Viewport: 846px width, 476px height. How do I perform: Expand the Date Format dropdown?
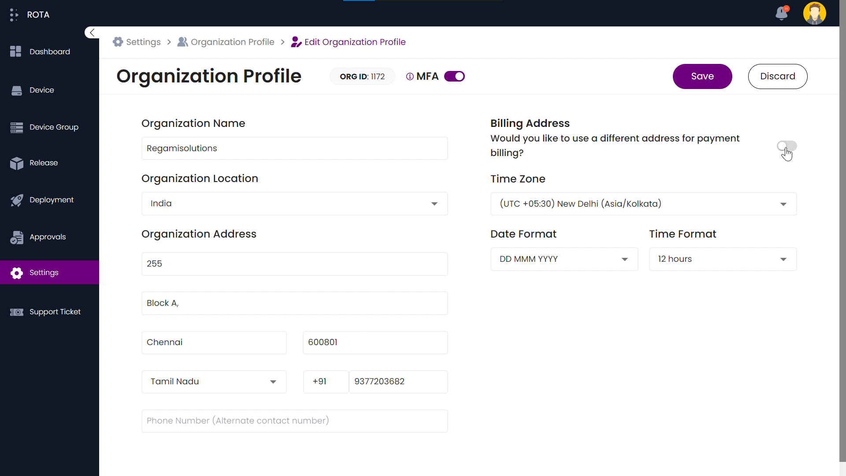564,259
